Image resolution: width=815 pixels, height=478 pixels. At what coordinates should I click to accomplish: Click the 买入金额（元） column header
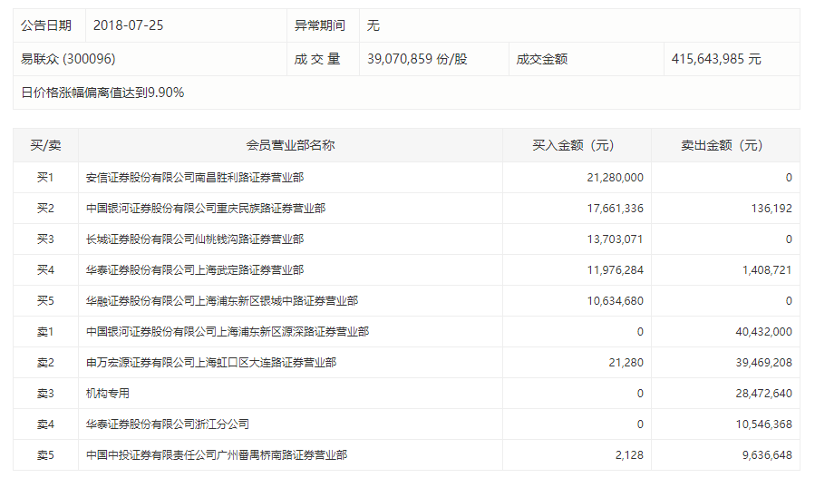click(x=573, y=145)
